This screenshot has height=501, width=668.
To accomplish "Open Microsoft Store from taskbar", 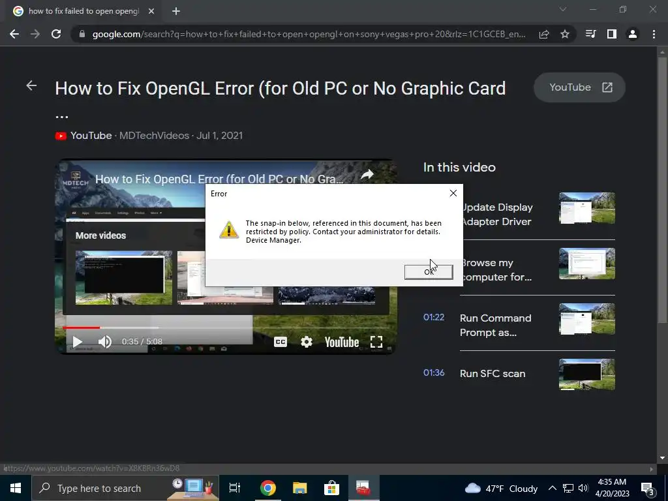I will coord(331,488).
